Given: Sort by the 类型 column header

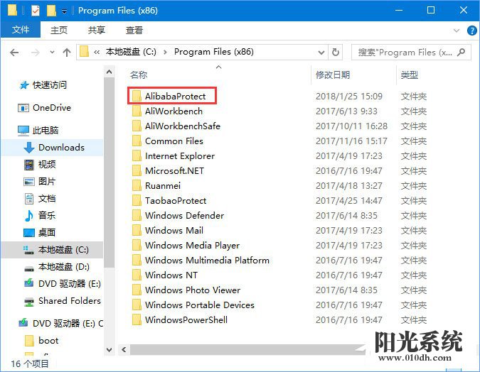Looking at the screenshot, I should (410, 75).
